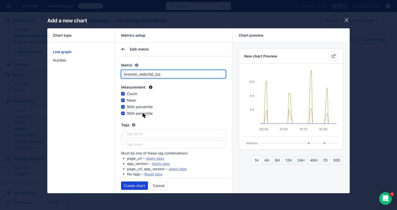This screenshot has height=210, width=397.
Task: Set preview range to 12H
Action: (289, 160)
